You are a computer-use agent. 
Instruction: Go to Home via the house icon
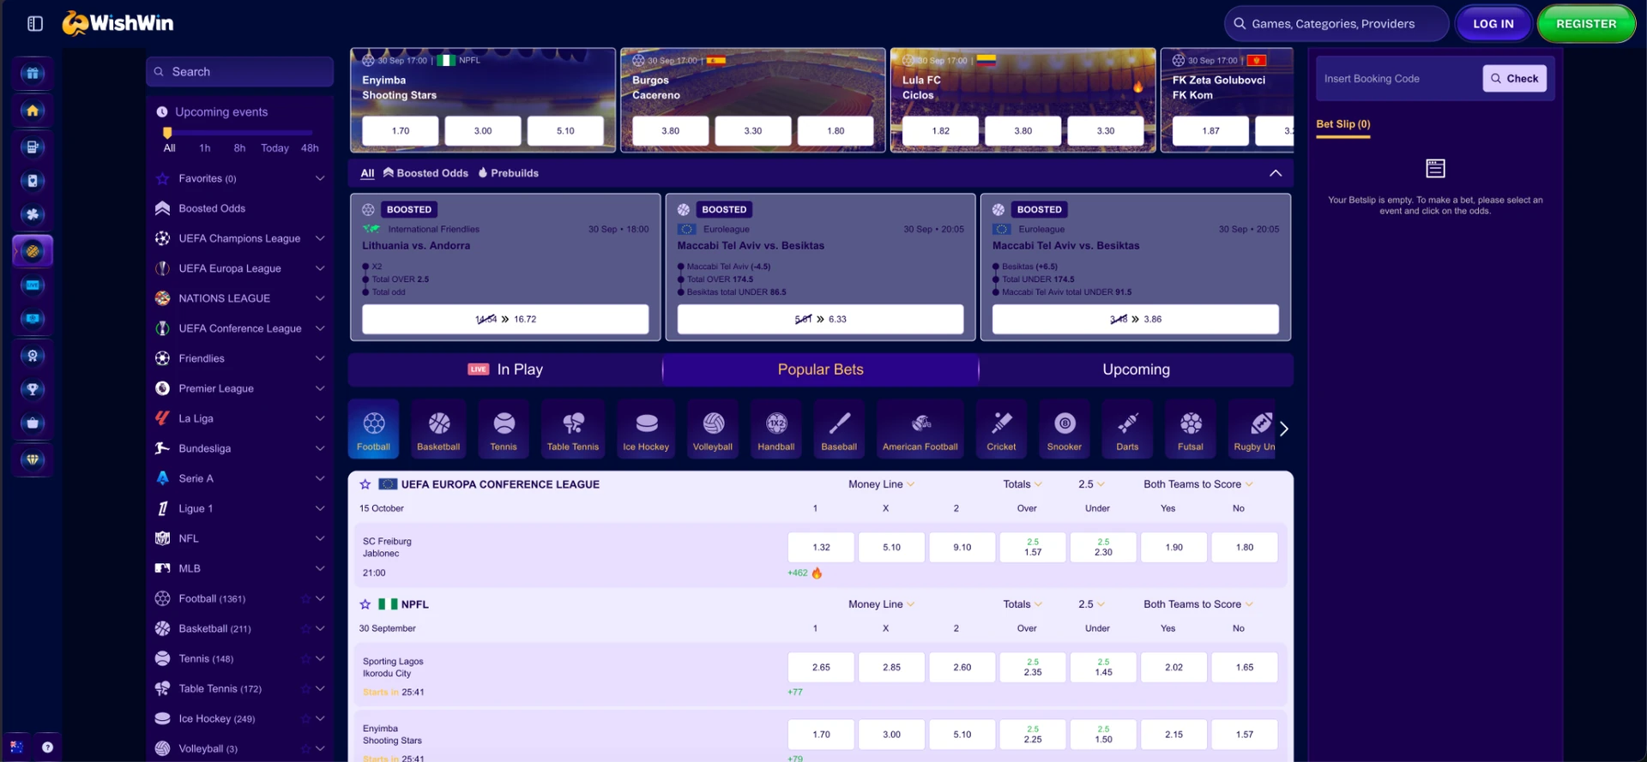(x=33, y=111)
